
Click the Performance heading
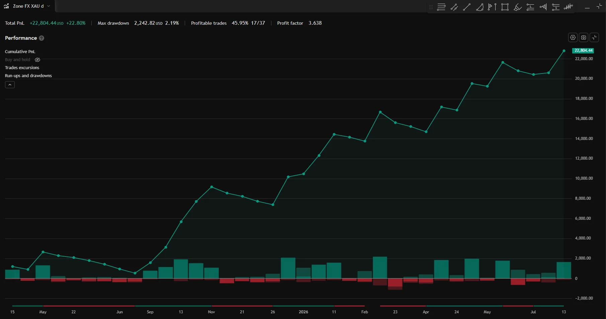(x=21, y=38)
